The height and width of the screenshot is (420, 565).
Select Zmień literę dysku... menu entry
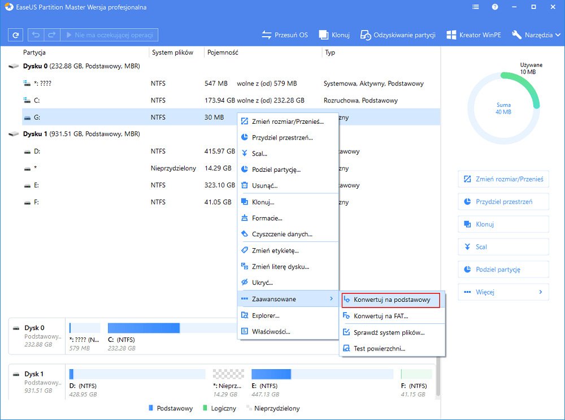288,266
